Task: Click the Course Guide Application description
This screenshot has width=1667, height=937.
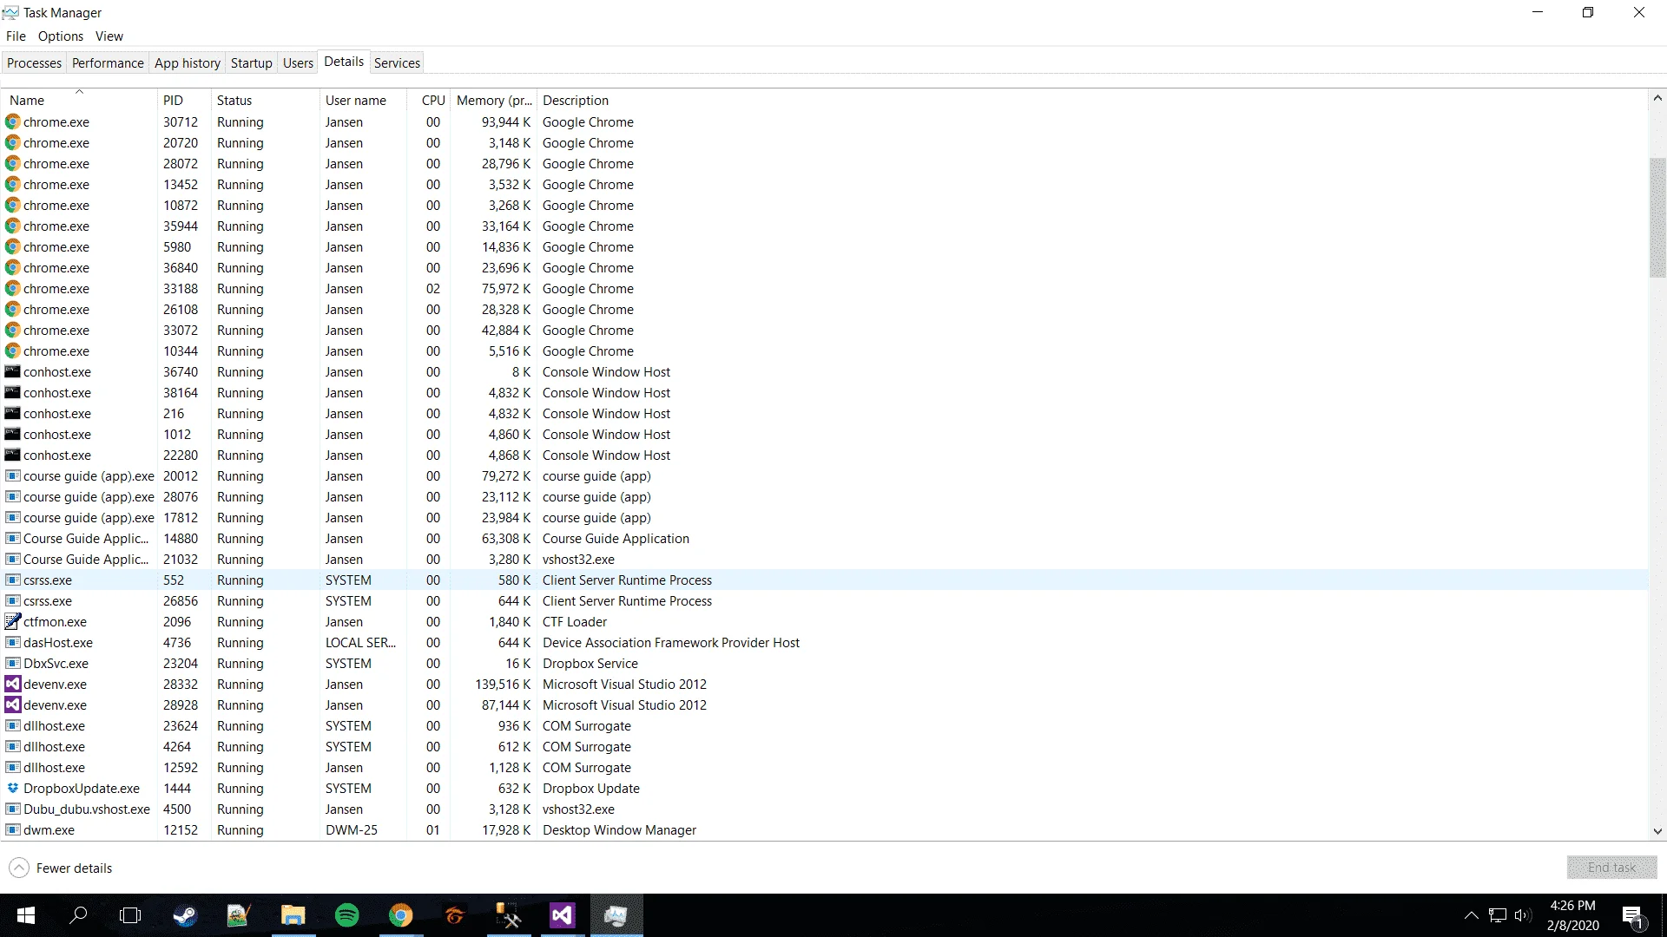Action: pyautogui.click(x=616, y=539)
